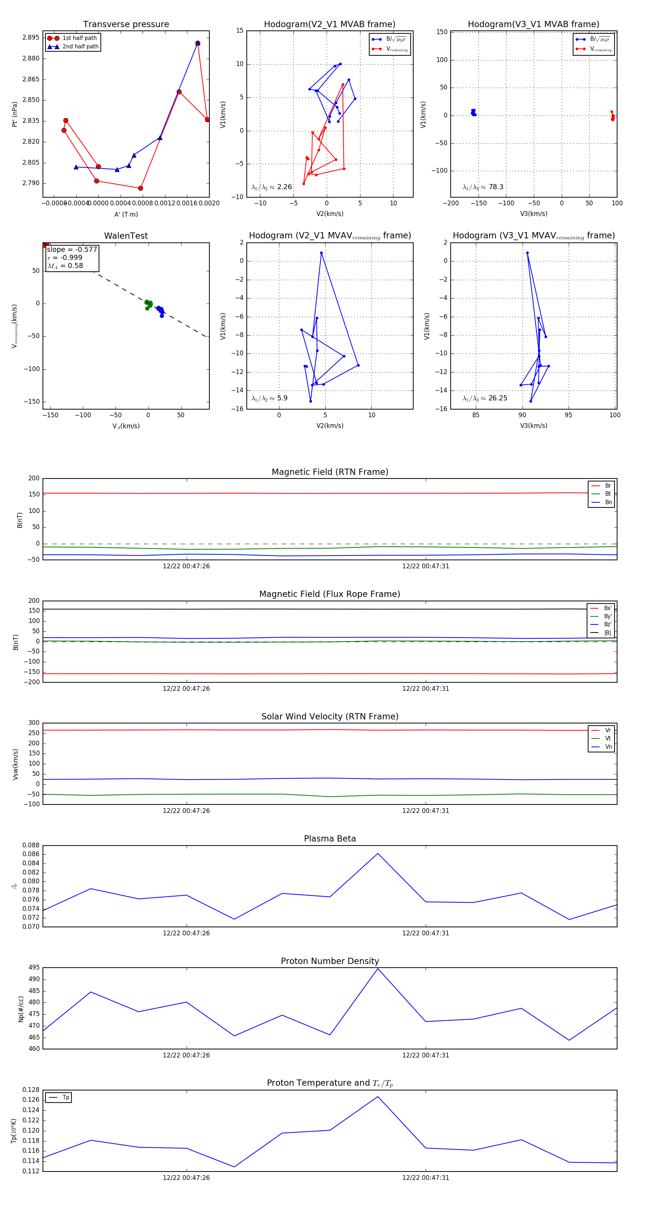The height and width of the screenshot is (1210, 660).
Task: Click the peak of the Plasma Beta curve
Action: tap(378, 854)
